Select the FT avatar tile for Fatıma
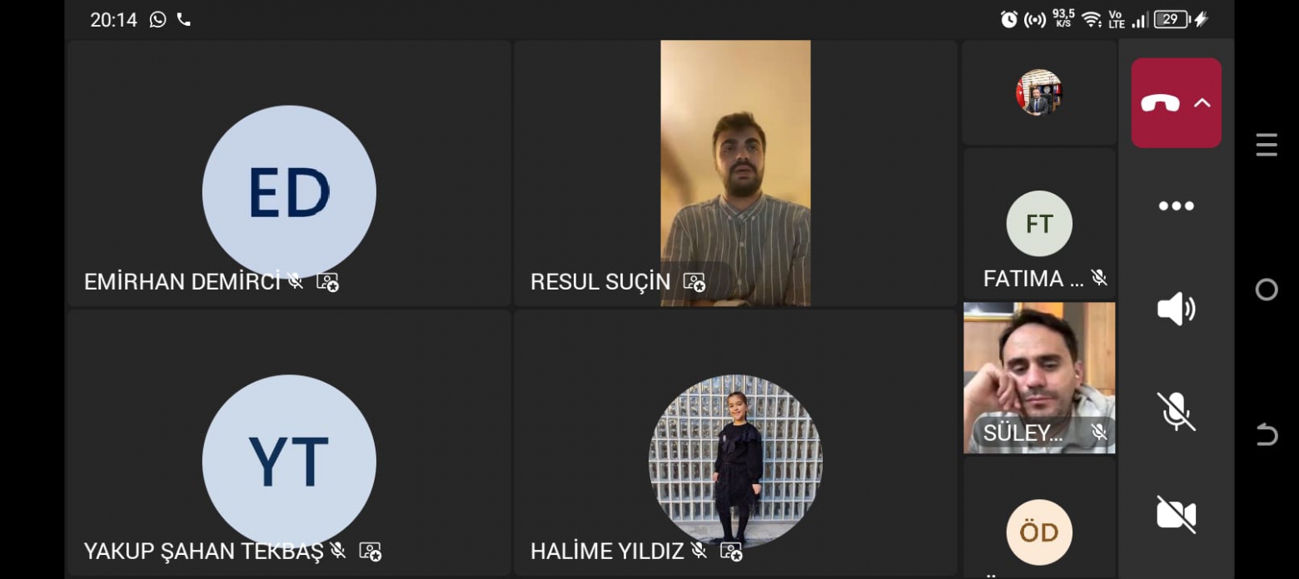This screenshot has height=579, width=1299. coord(1039,223)
